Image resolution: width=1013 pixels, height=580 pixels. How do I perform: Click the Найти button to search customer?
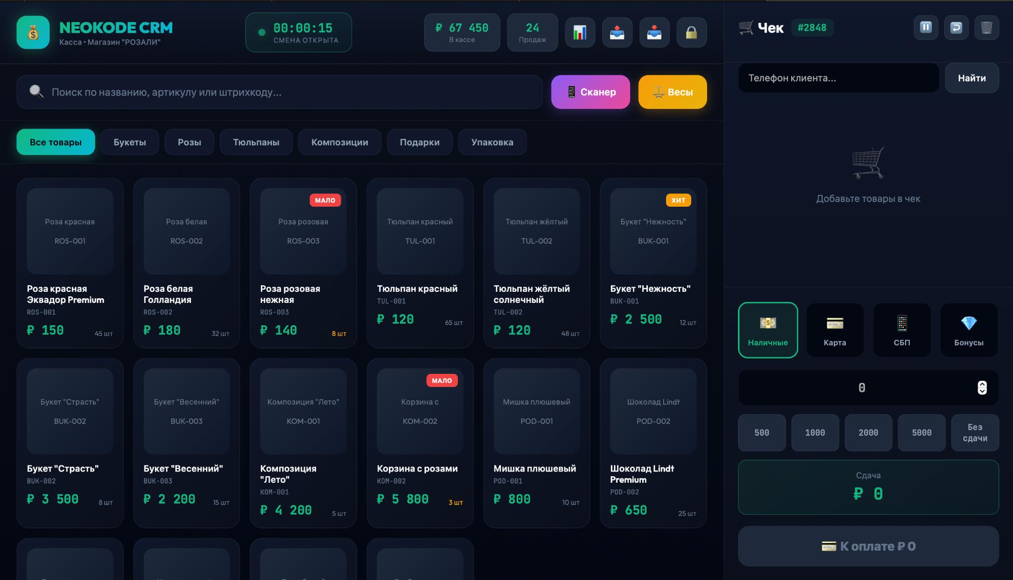971,78
